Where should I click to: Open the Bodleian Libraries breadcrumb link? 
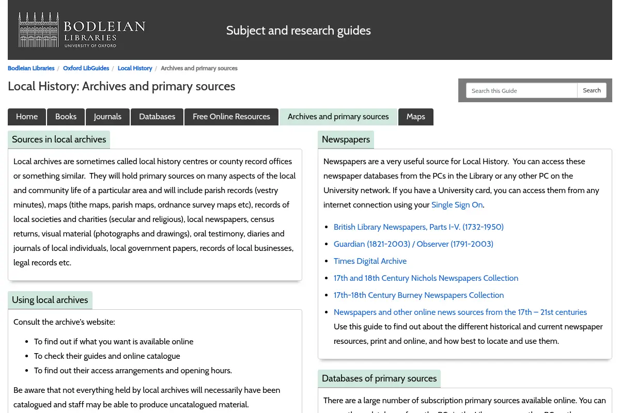31,68
